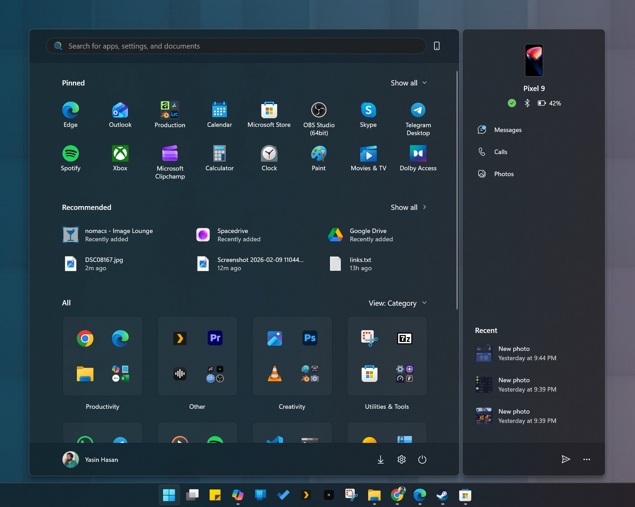Open the Screenshot 2026-02-09 recent file
Image resolution: width=635 pixels, height=507 pixels.
pos(250,264)
